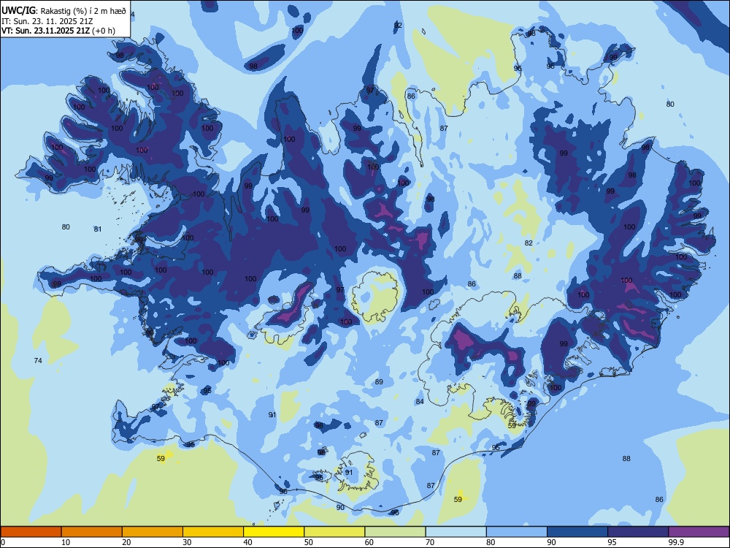
Task: Select the purple legend swatch above 99.9
Action: [699, 532]
